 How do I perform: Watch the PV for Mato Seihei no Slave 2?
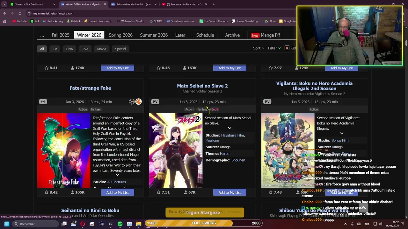pos(155,102)
